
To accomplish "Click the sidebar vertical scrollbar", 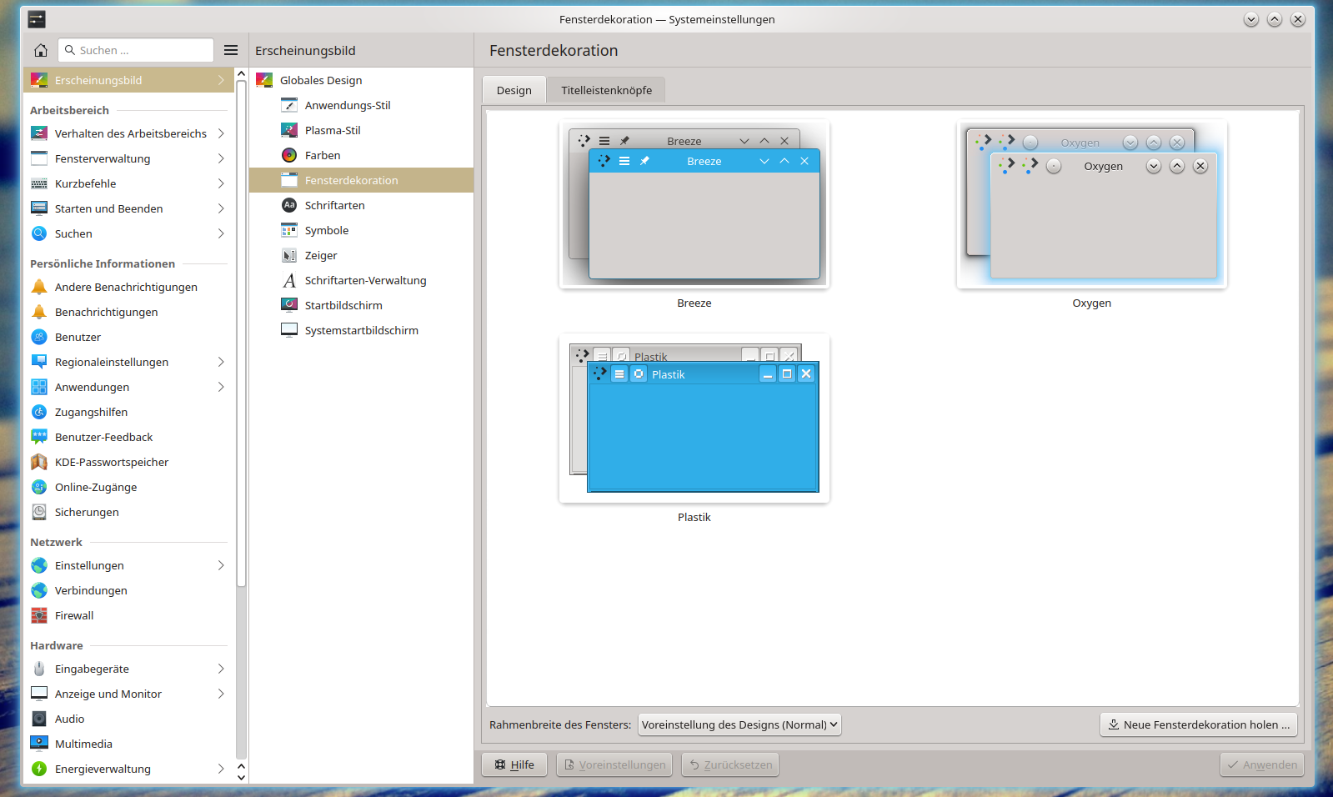I will click(x=241, y=333).
